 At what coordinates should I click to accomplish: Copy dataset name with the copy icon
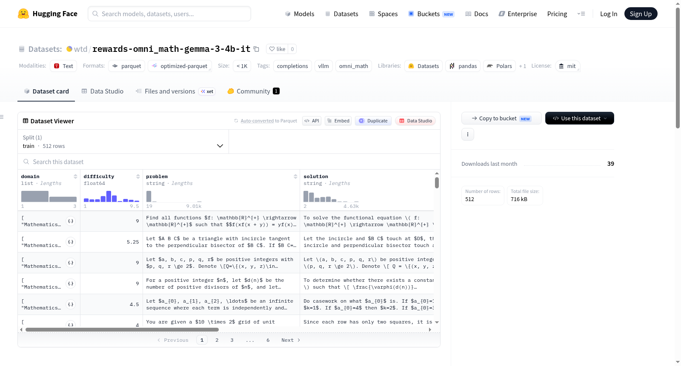coord(256,49)
